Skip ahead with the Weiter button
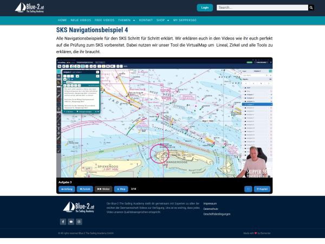The image size is (325, 244). pyautogui.click(x=103, y=189)
